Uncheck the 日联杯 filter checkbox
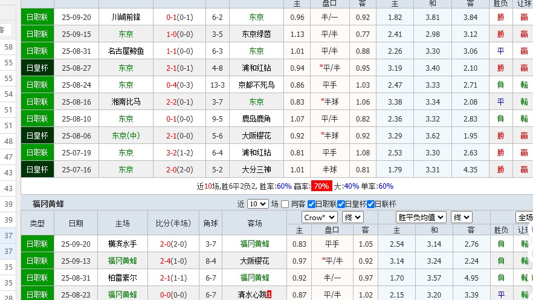Screen dimensions: 533x300 tap(370, 204)
